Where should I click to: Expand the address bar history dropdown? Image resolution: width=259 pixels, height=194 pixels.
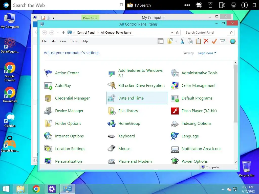tap(172, 33)
